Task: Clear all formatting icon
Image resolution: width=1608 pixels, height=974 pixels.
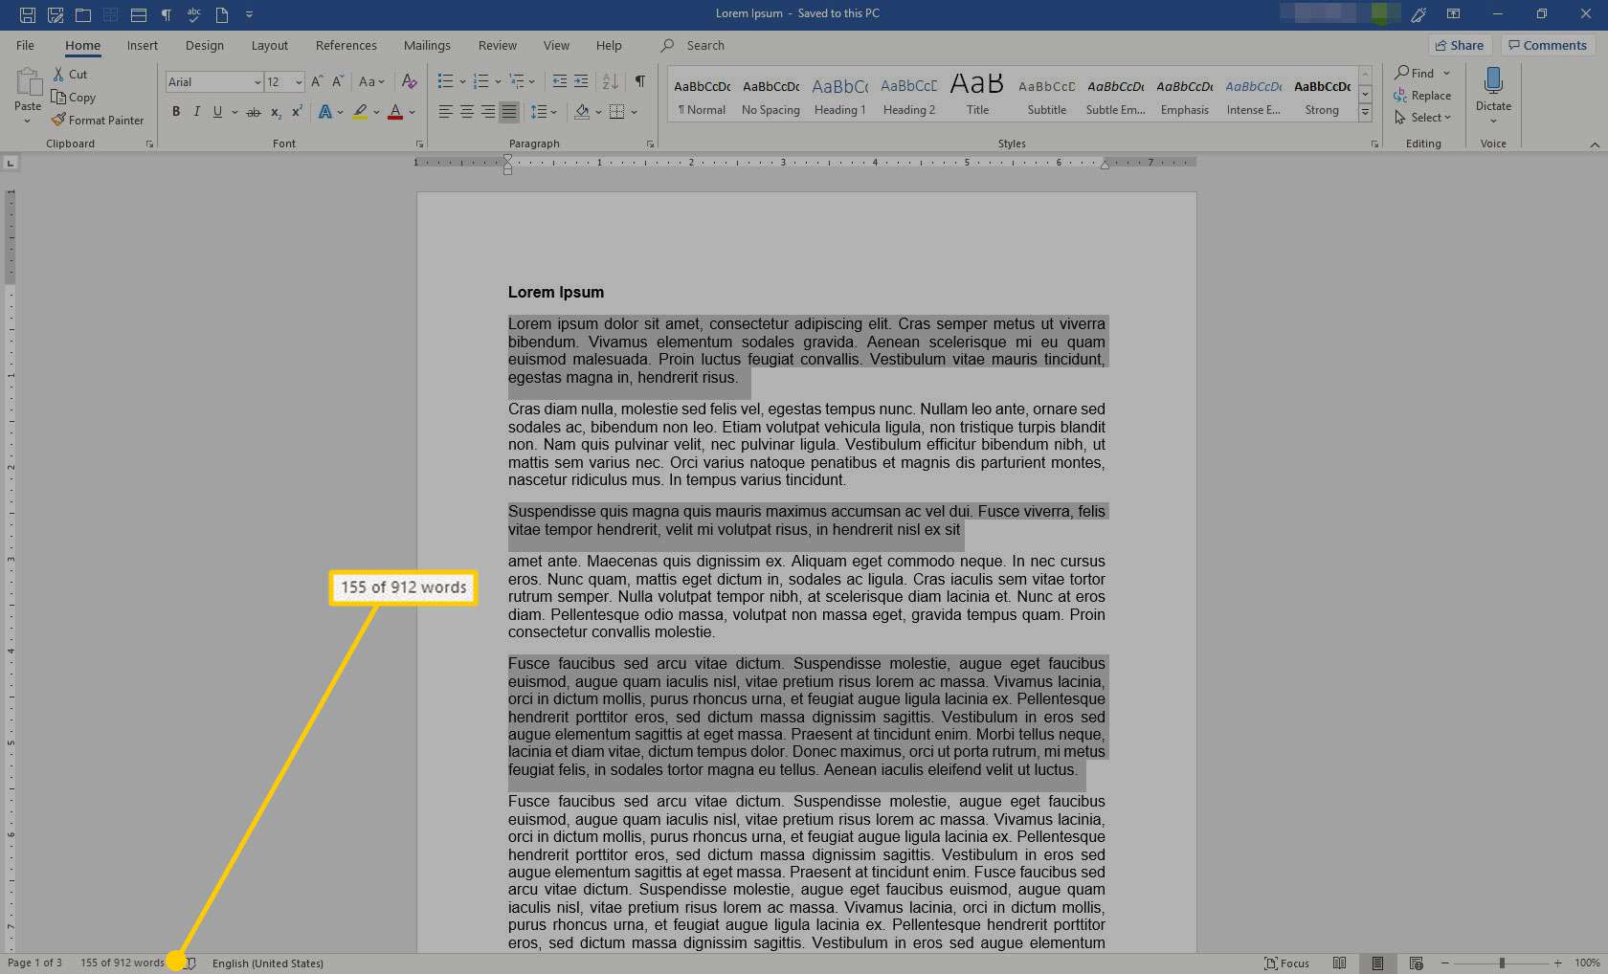Action: click(x=409, y=82)
